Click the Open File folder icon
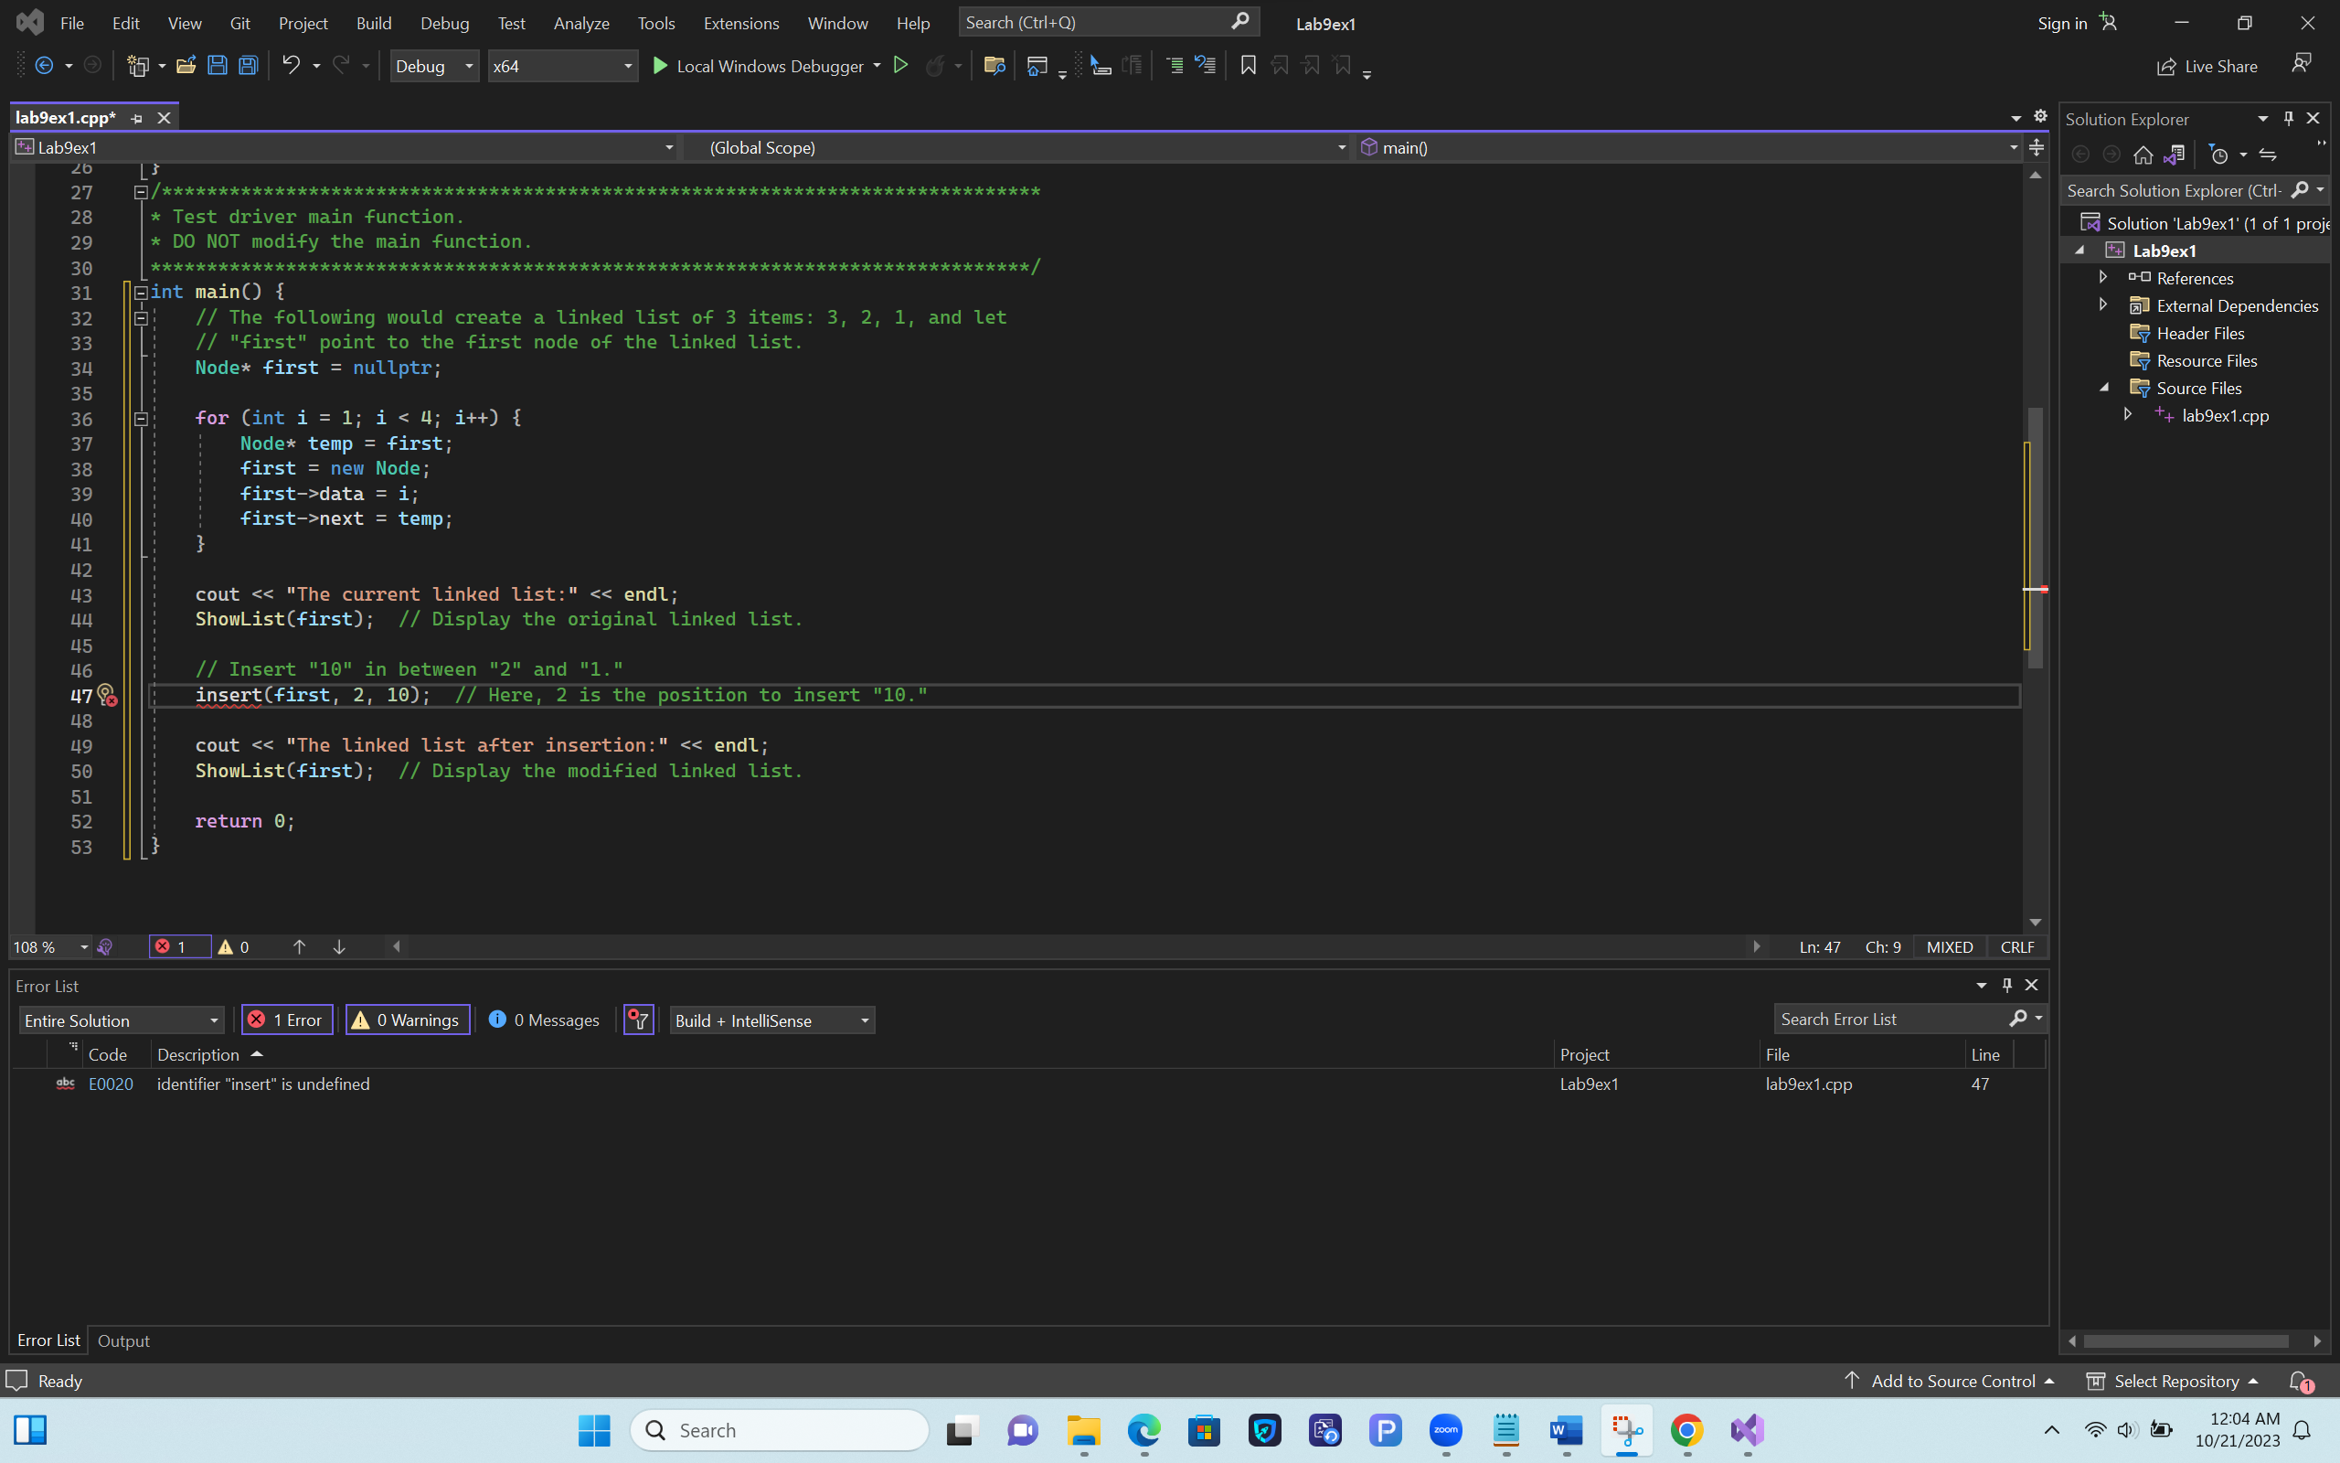 pyautogui.click(x=186, y=66)
